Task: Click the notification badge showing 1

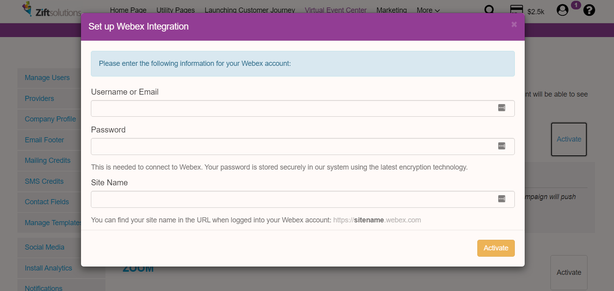Action: tap(576, 5)
